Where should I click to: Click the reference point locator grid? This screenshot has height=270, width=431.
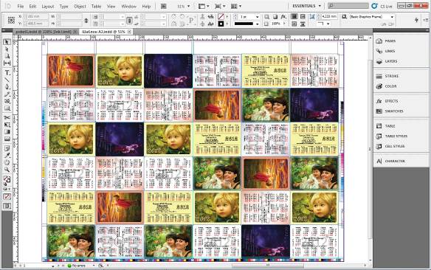pos(11,20)
